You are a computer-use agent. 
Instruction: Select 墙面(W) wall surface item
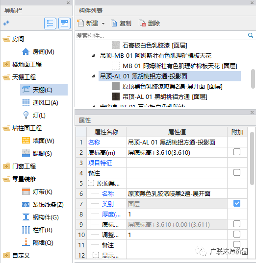pos(38,141)
